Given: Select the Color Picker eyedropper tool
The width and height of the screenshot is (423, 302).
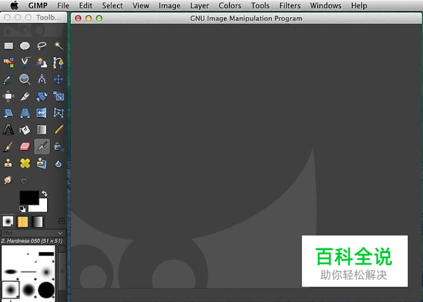Looking at the screenshot, I should click(x=7, y=79).
